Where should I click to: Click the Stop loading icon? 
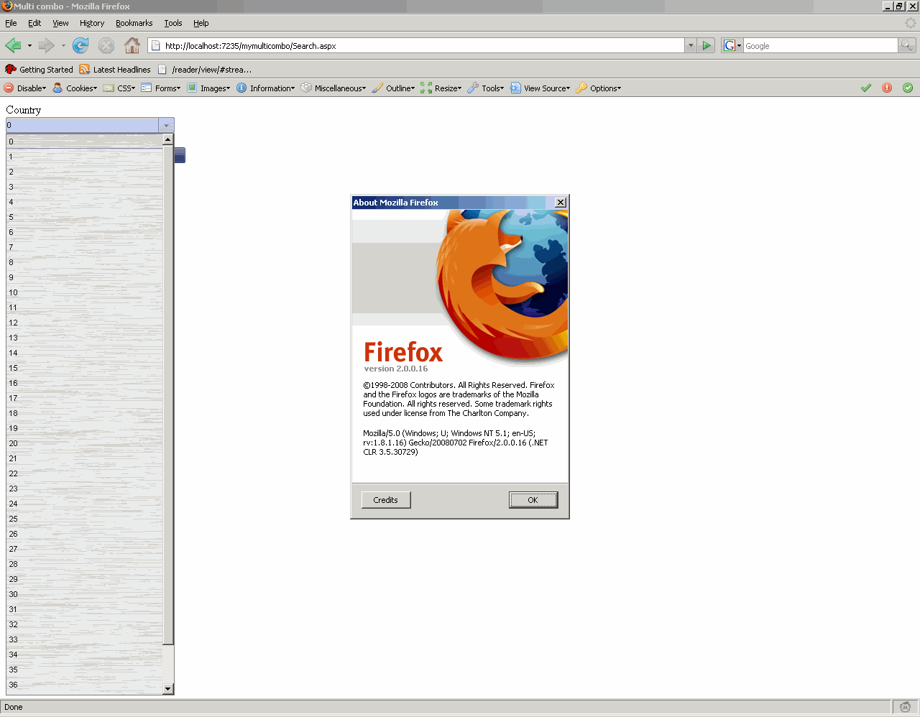[106, 46]
